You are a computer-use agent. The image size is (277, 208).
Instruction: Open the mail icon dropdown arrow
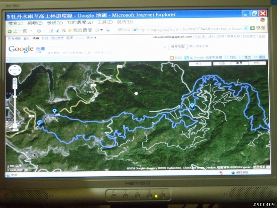click(x=102, y=30)
